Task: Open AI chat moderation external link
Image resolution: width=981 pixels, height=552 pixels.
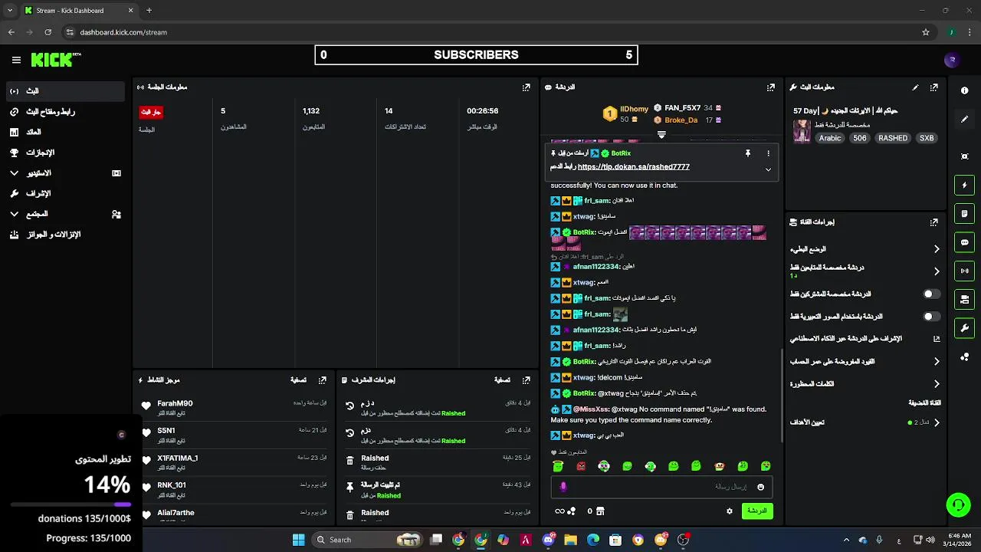Action: pos(936,338)
